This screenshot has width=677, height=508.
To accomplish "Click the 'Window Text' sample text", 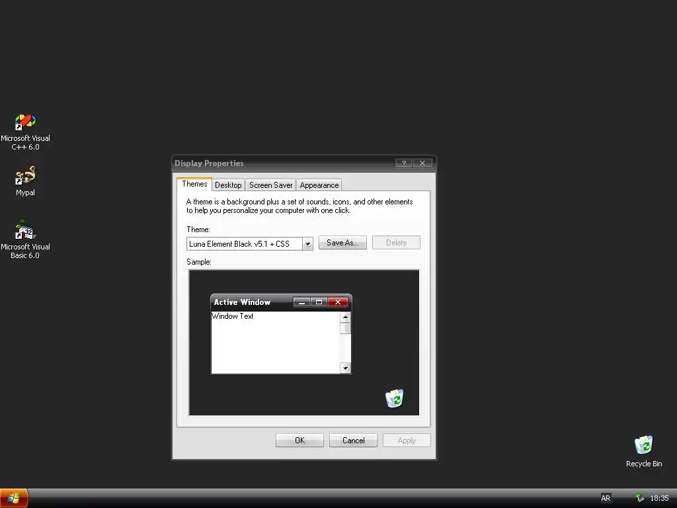I will pyautogui.click(x=233, y=316).
